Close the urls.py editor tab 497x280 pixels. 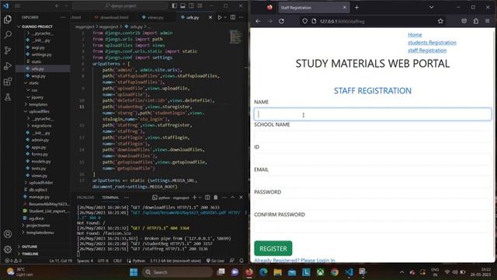coord(210,17)
